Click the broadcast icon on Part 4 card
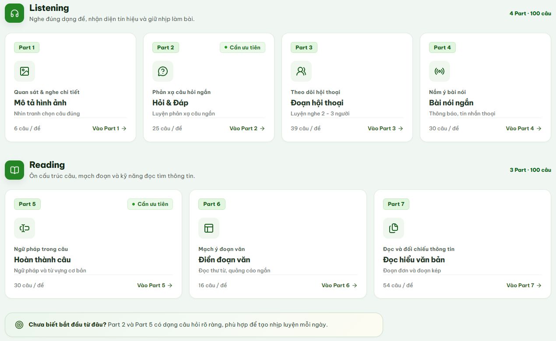The image size is (556, 341). point(440,71)
